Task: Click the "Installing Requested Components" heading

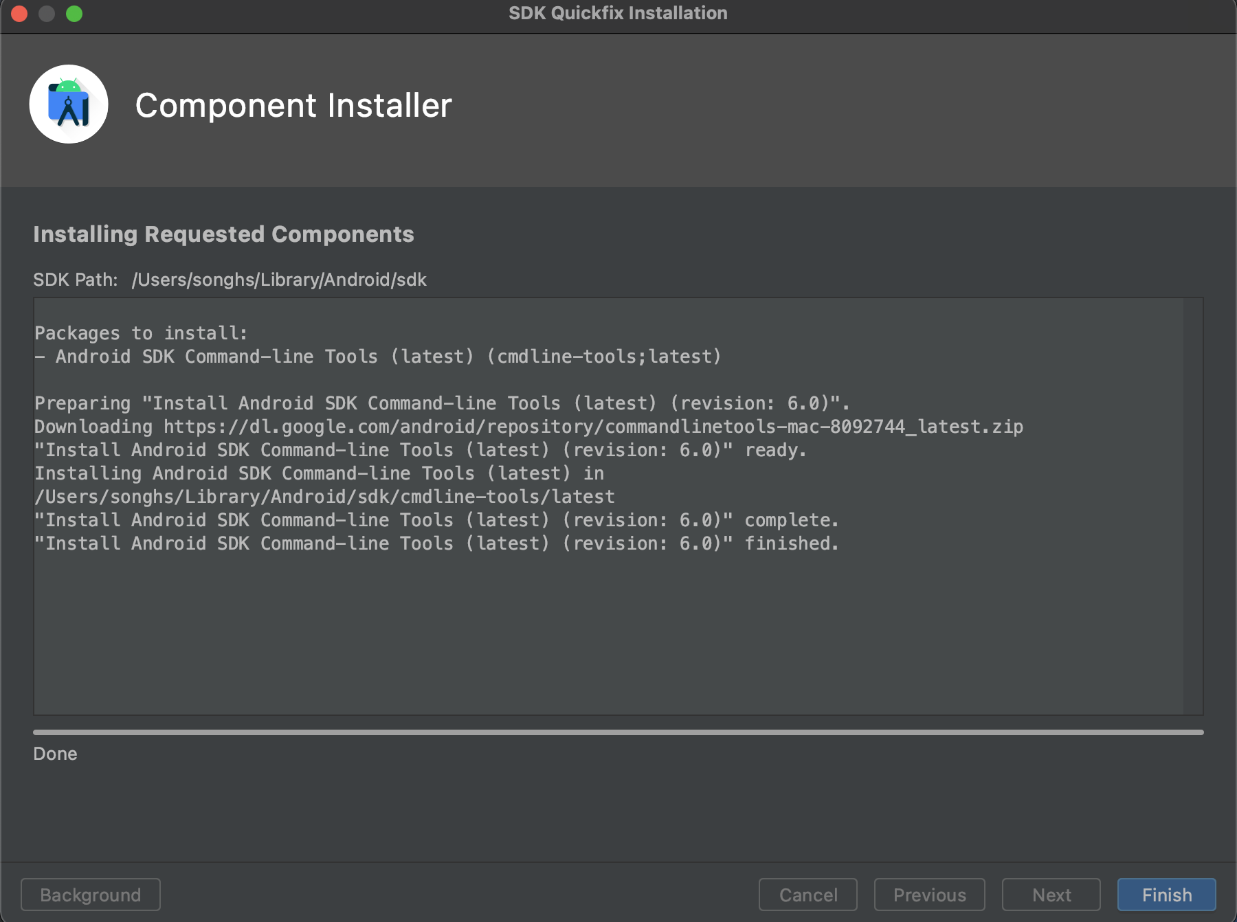Action: 223,234
